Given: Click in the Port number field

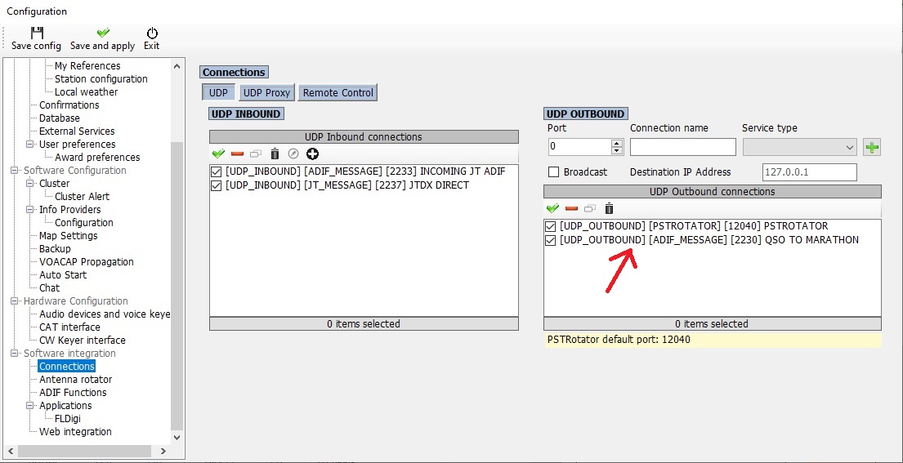Looking at the screenshot, I should 579,147.
